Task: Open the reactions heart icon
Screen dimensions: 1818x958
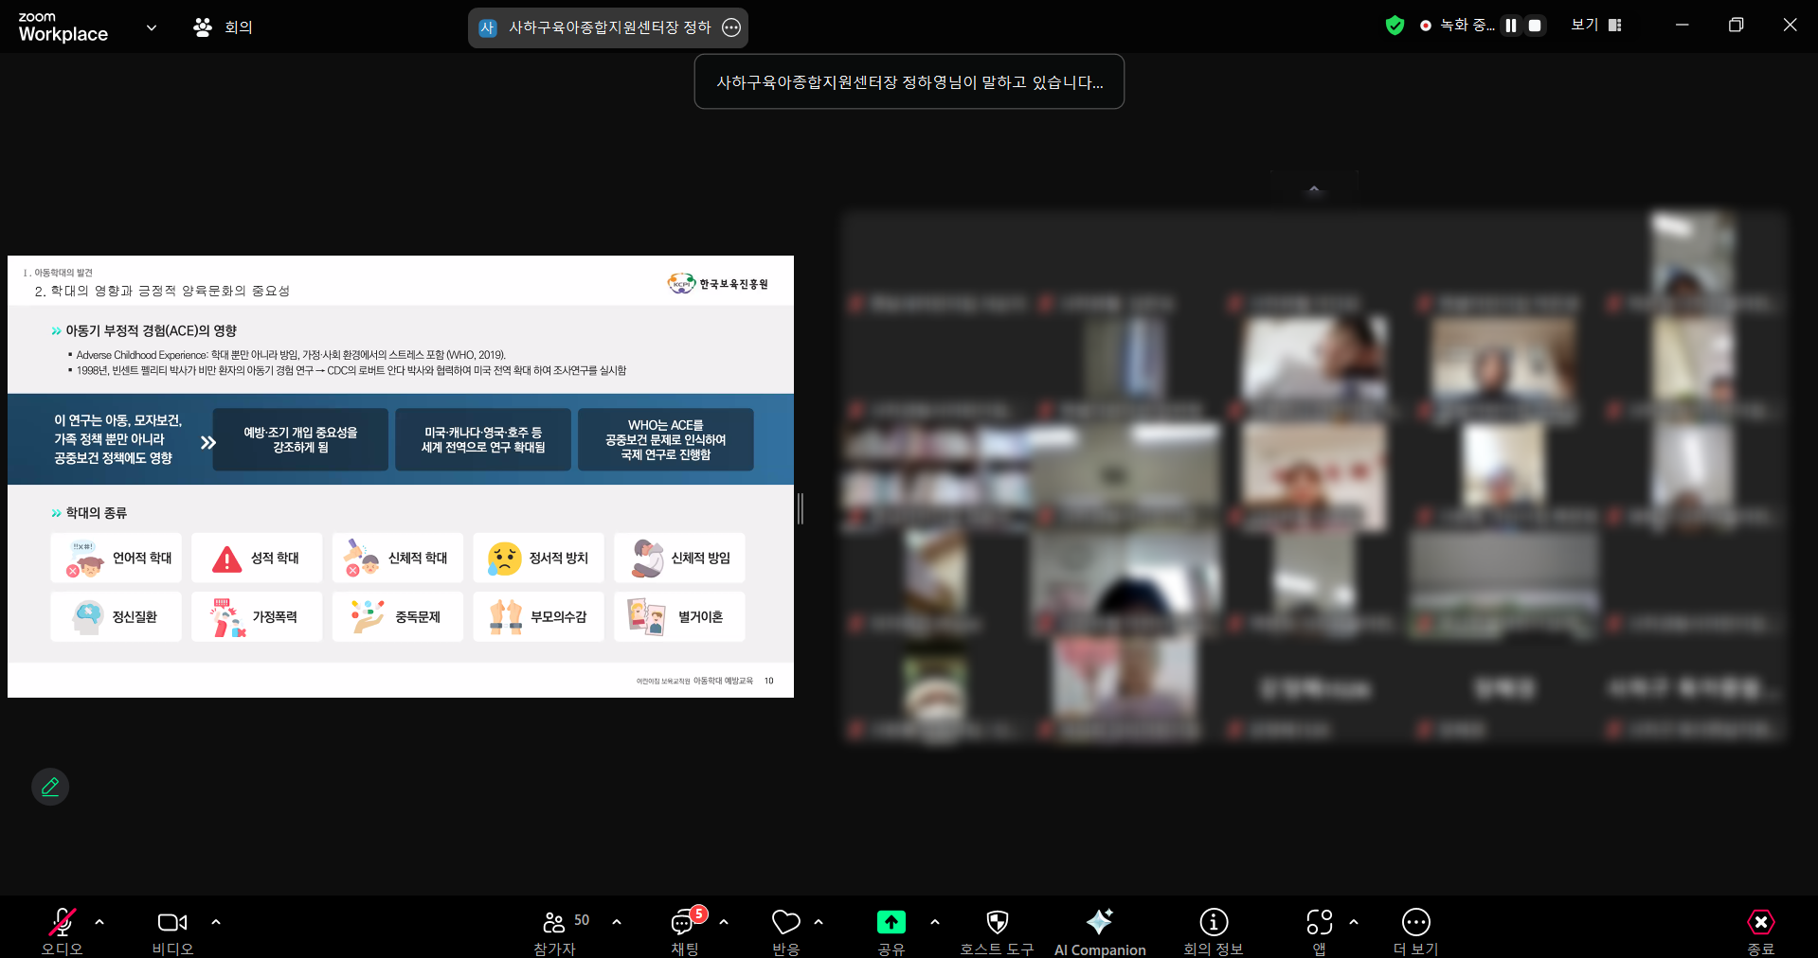Action: click(x=785, y=922)
